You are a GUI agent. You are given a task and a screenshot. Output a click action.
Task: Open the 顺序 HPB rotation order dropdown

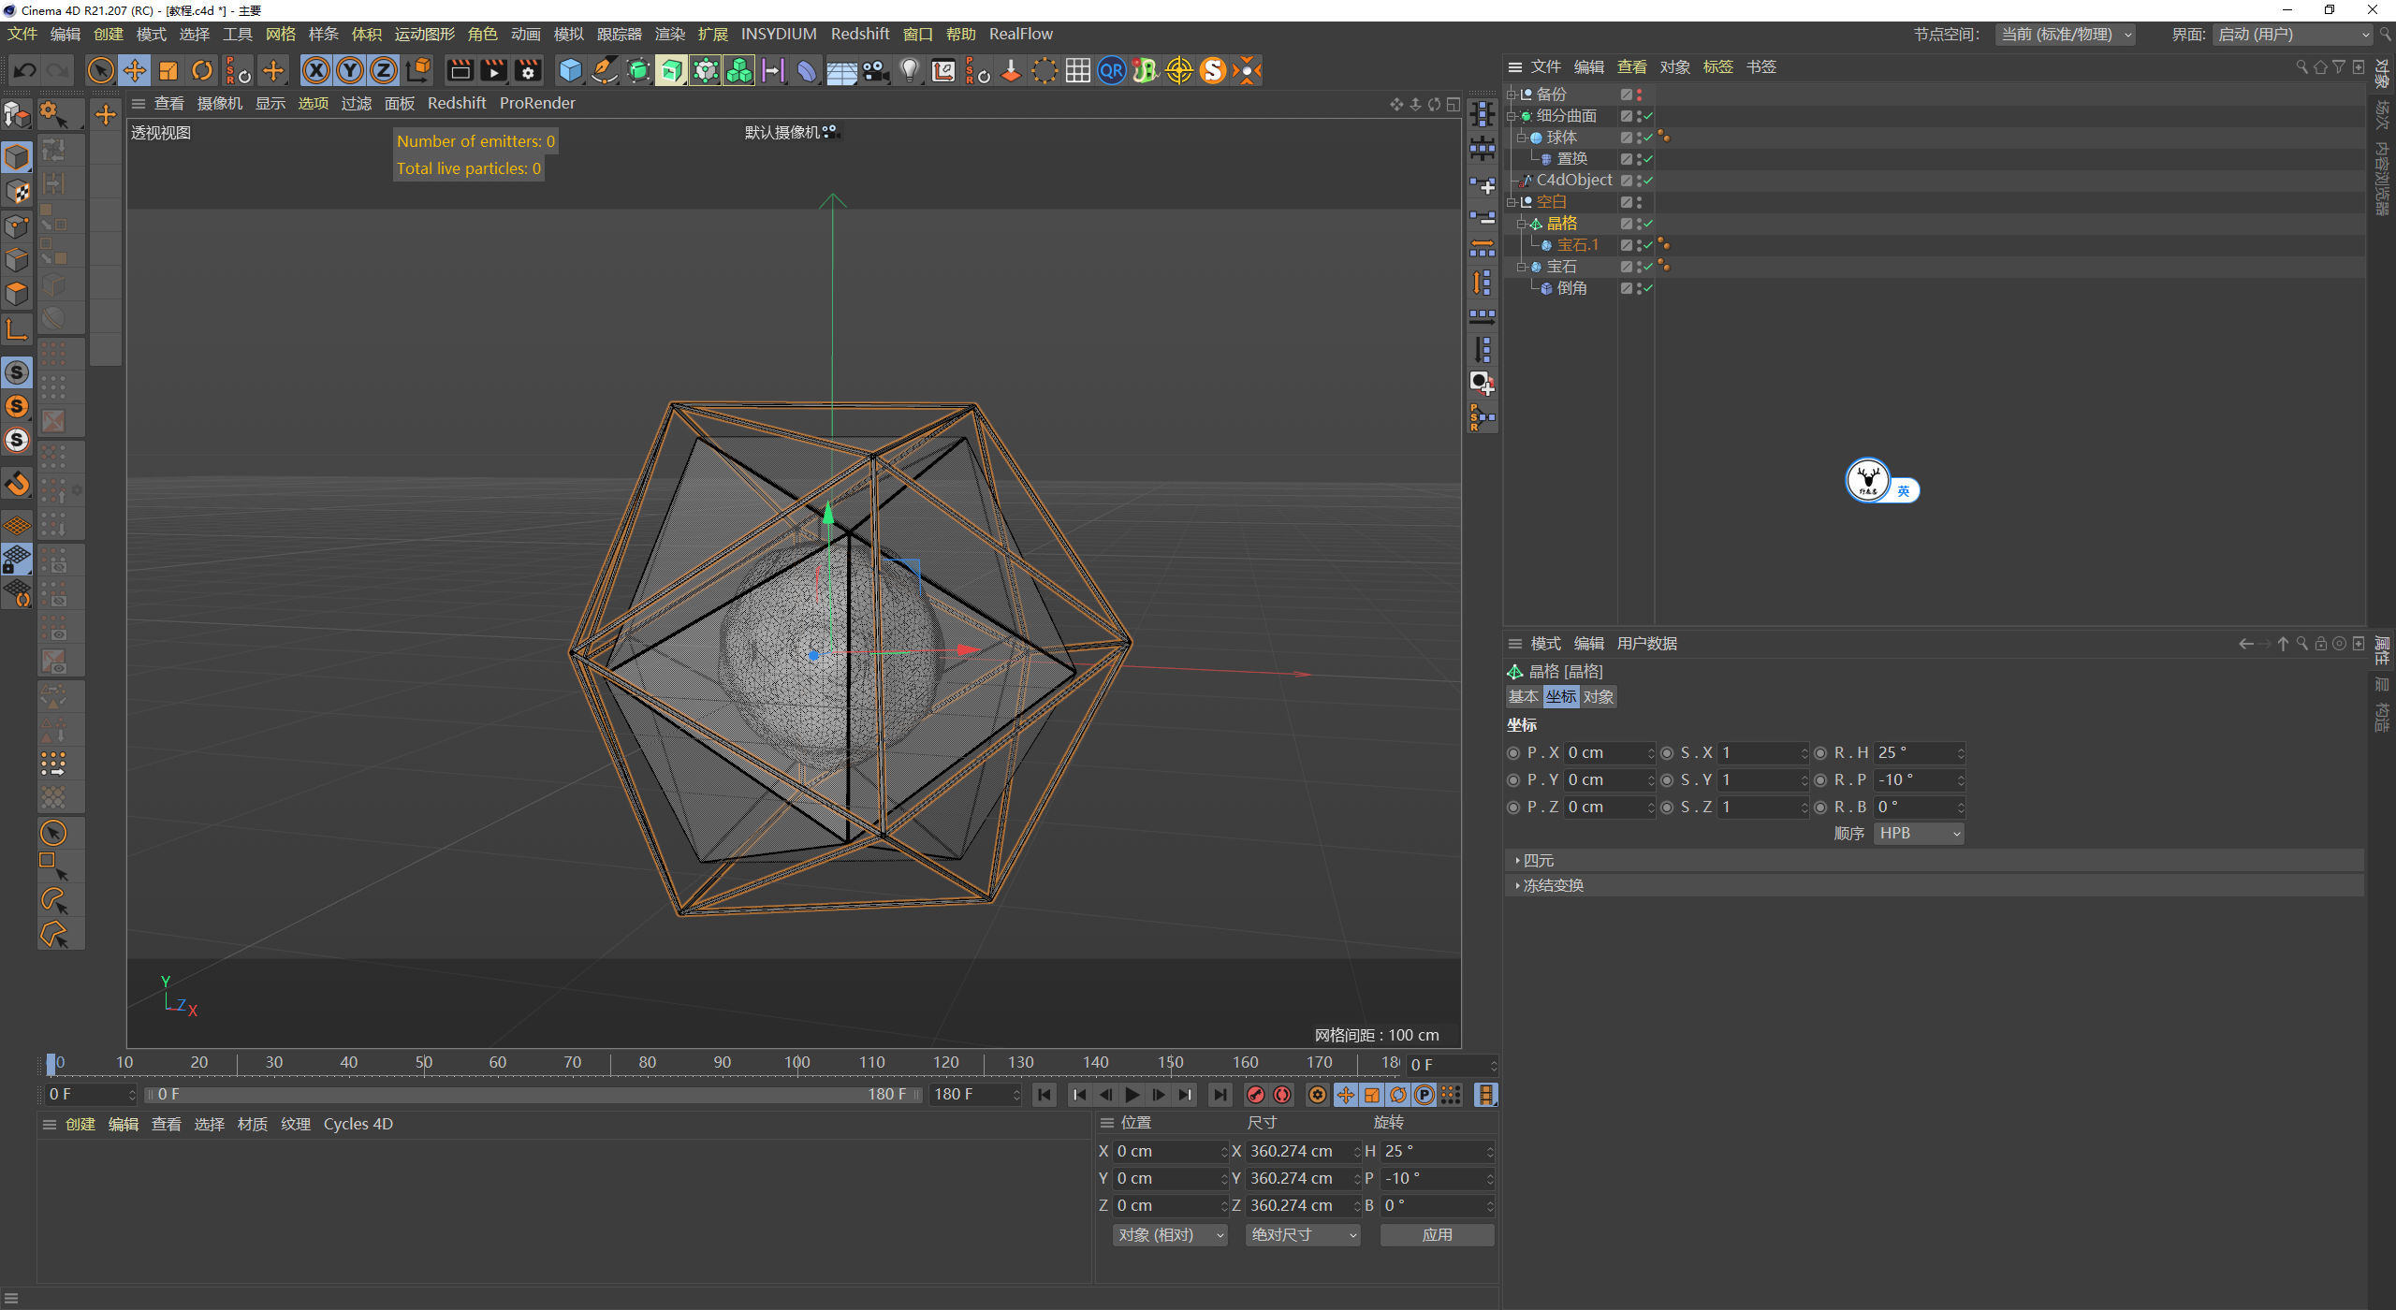click(1919, 834)
